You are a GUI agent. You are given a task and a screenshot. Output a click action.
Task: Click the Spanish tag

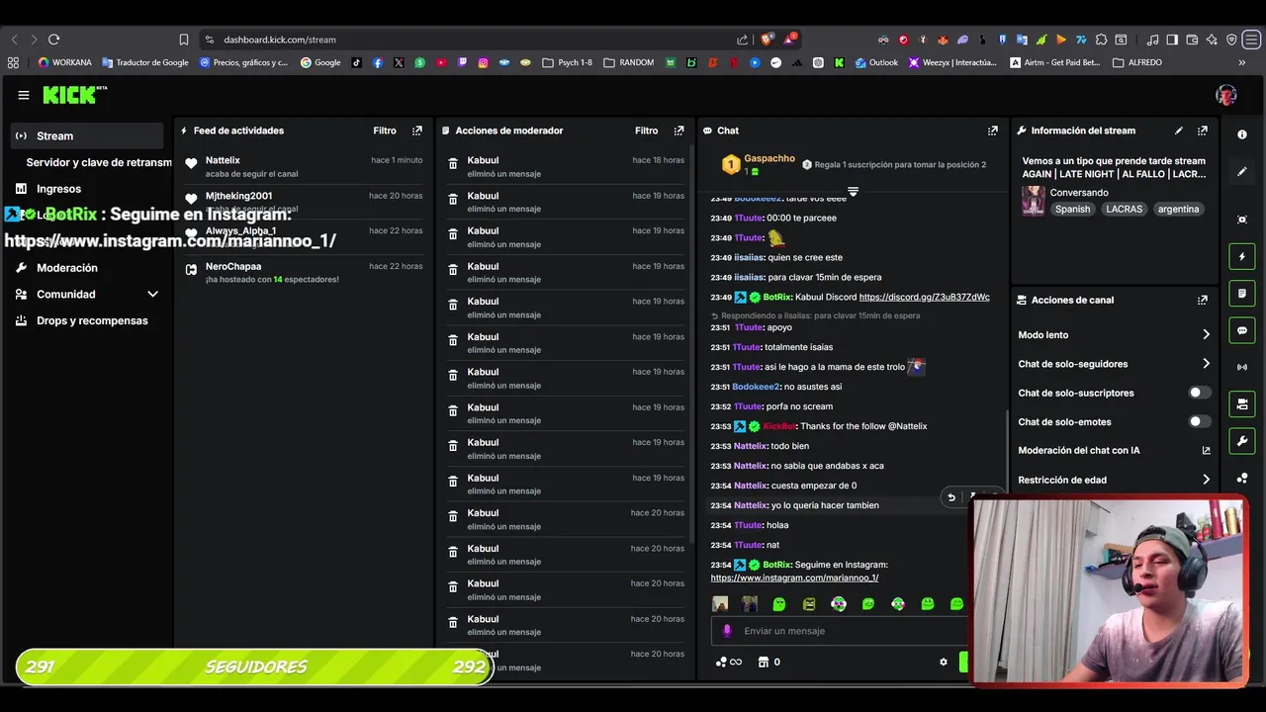(x=1072, y=210)
